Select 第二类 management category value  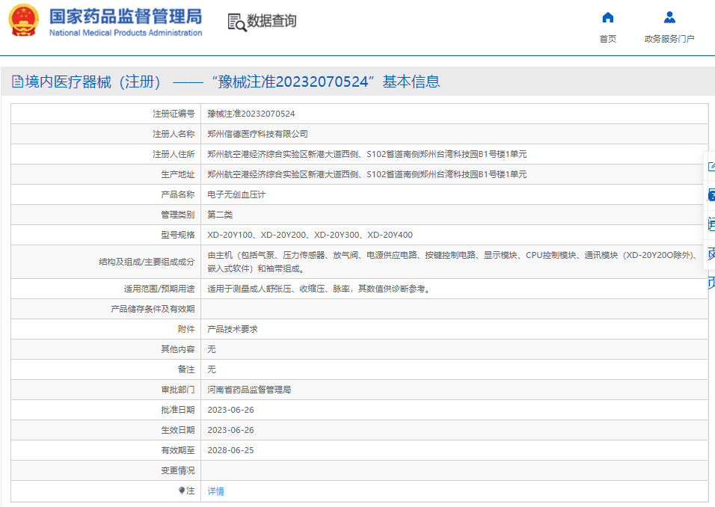(x=220, y=215)
